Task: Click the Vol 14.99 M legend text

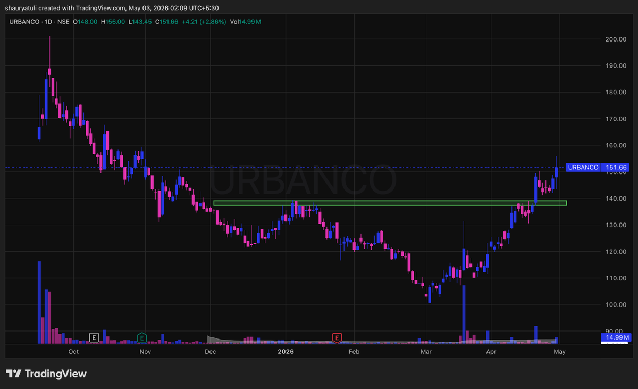Action: 246,22
